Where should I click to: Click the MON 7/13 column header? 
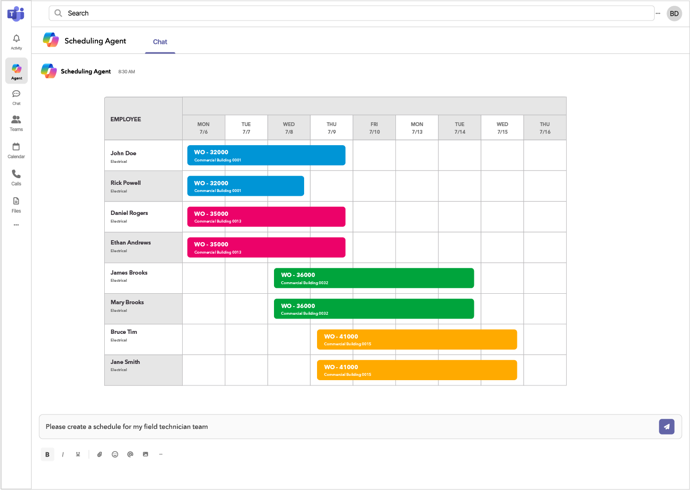point(417,128)
